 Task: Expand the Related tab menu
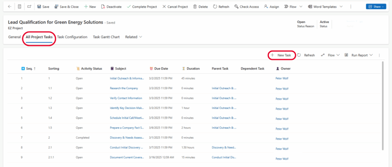click(x=134, y=37)
